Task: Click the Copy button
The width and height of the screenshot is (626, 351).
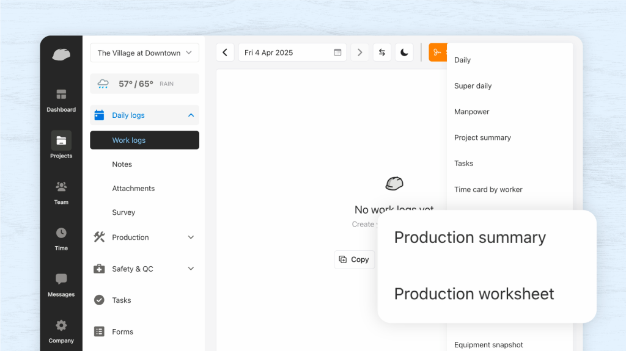Action: click(354, 259)
